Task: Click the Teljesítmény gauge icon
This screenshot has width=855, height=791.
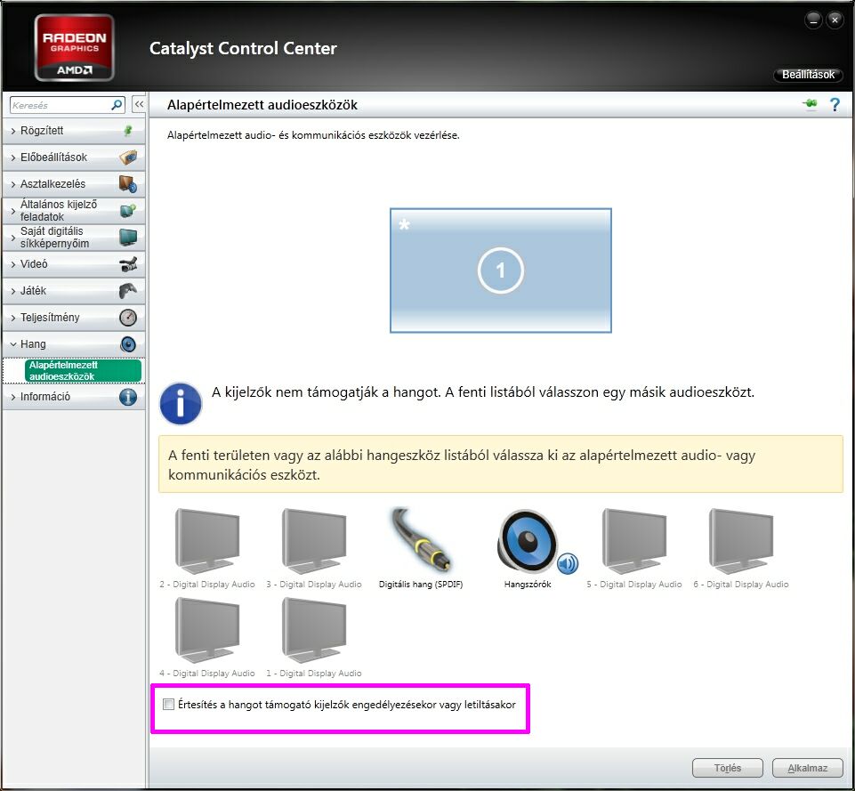Action: (x=128, y=318)
